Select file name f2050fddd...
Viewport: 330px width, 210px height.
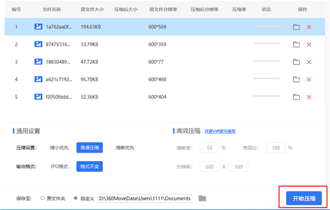point(59,97)
